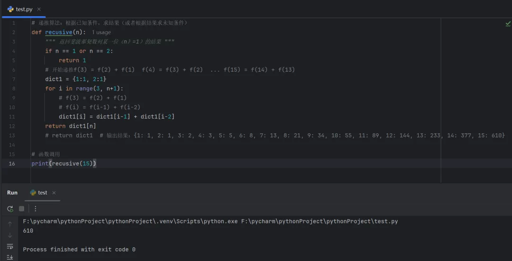Open Run toolbar more options menu
Screen dimensions: 512x261
[36, 209]
